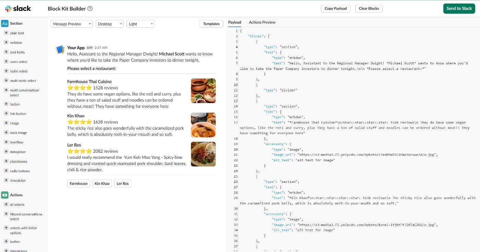The width and height of the screenshot is (480, 252).
Task: Click the Farmhouse action button
Action: pos(79,184)
